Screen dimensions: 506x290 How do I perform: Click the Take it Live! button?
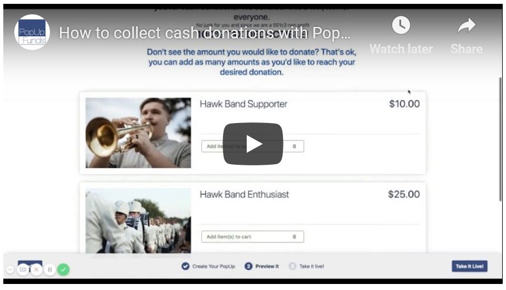(x=470, y=266)
